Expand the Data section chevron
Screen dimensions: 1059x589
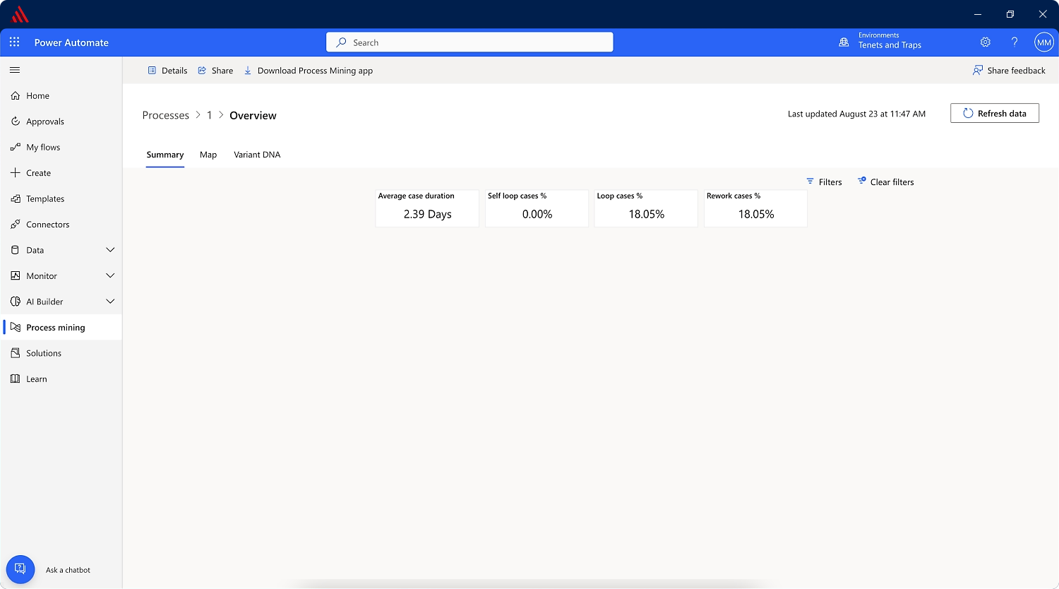coord(110,250)
